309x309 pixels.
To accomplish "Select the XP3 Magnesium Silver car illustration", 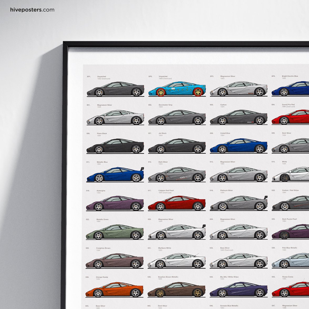I will 239,89.
